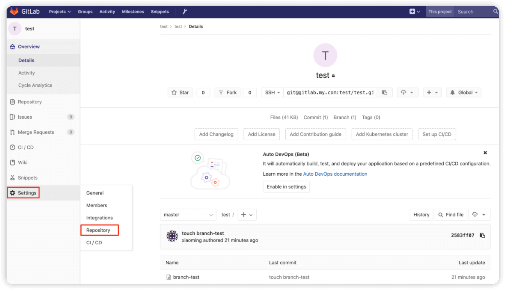This screenshot has width=505, height=290.
Task: Open Repository icon in left sidebar
Action: [x=12, y=102]
